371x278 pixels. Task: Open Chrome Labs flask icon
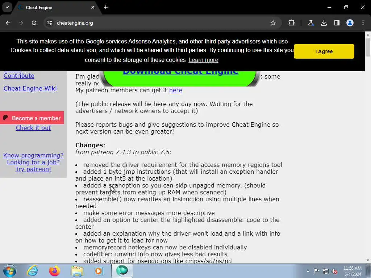[x=310, y=23]
